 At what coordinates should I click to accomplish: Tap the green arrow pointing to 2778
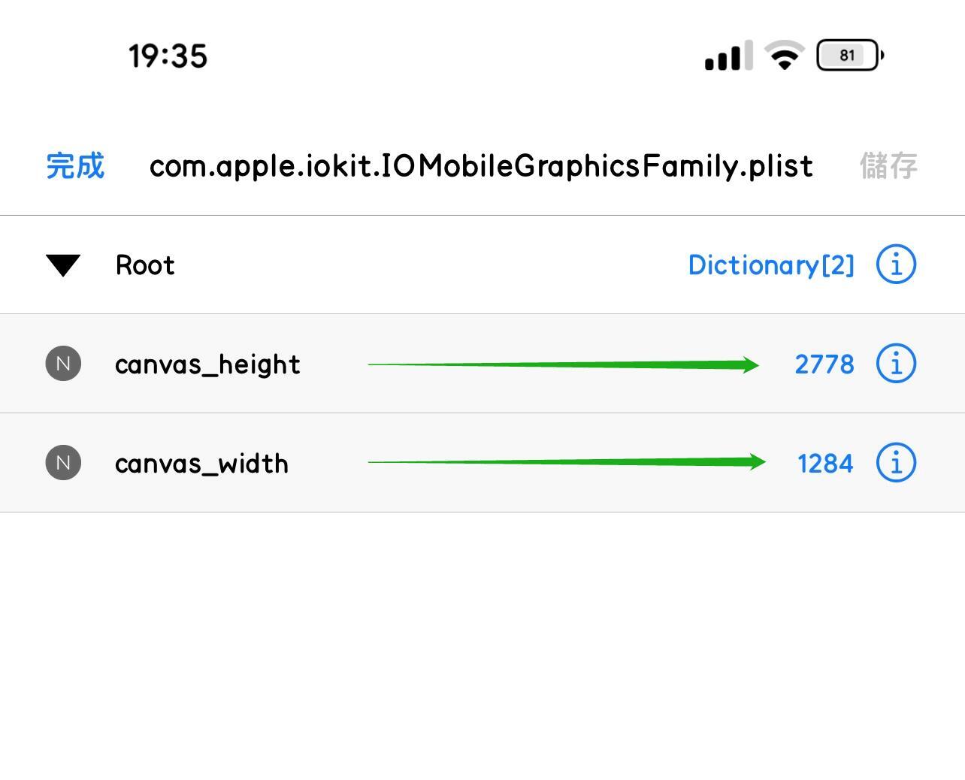[564, 364]
